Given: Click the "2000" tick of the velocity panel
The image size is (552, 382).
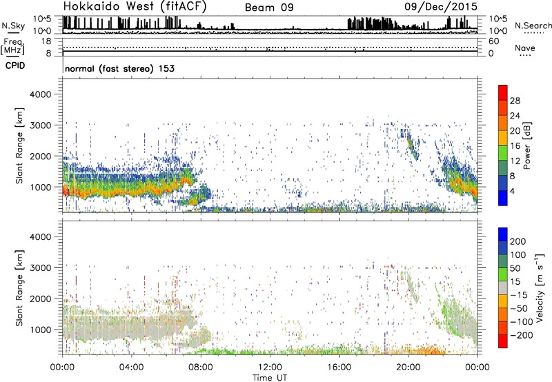Looking at the screenshot, I should 41,299.
